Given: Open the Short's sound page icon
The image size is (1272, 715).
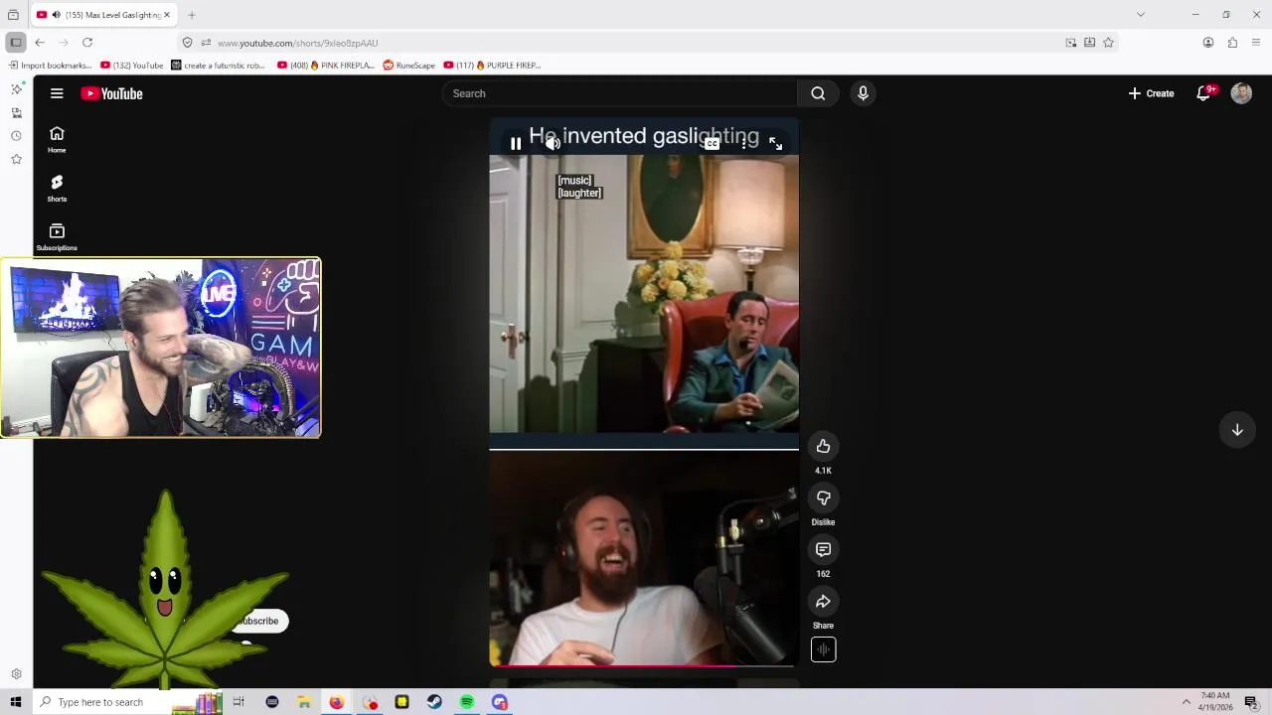Looking at the screenshot, I should coord(823,649).
